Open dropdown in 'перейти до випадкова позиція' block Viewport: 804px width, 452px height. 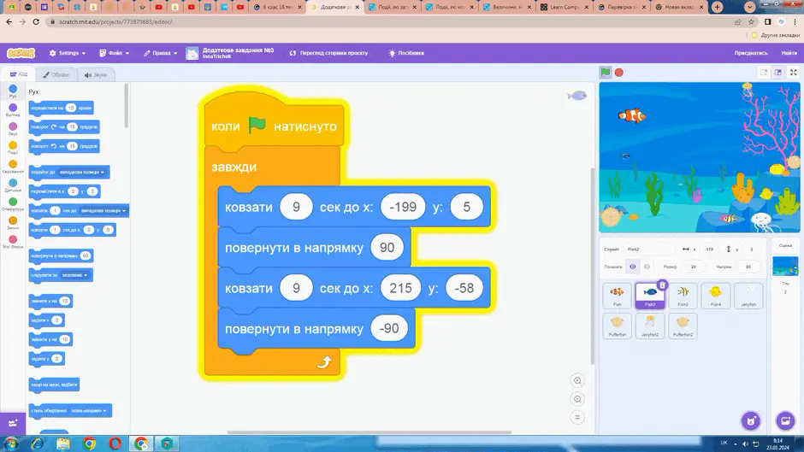click(x=82, y=173)
